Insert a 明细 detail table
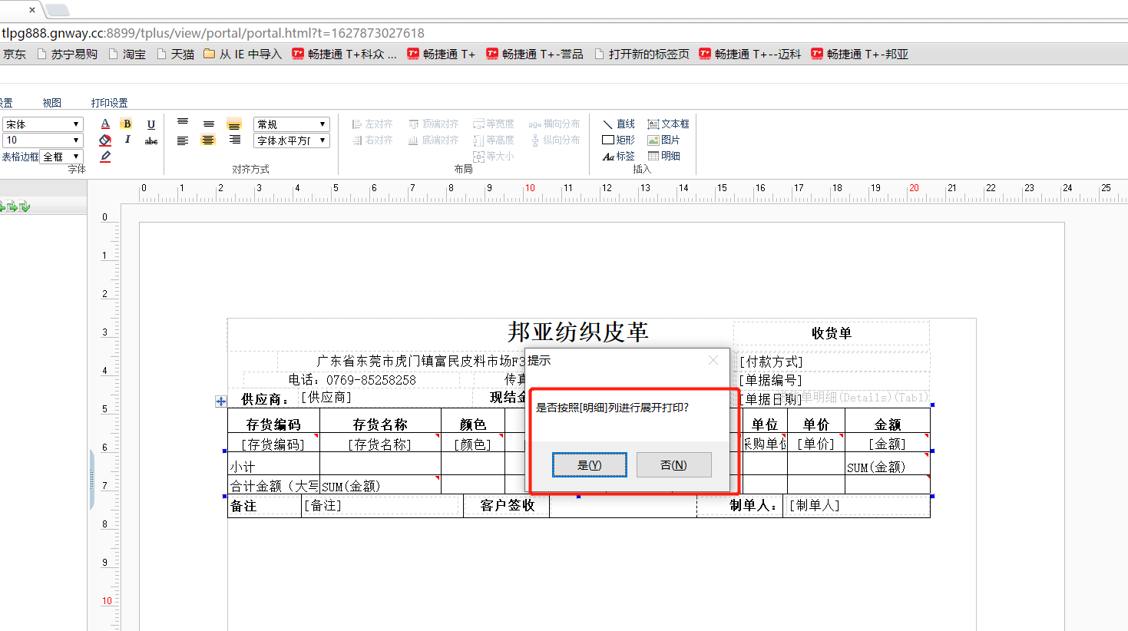The image size is (1128, 631). 663,156
